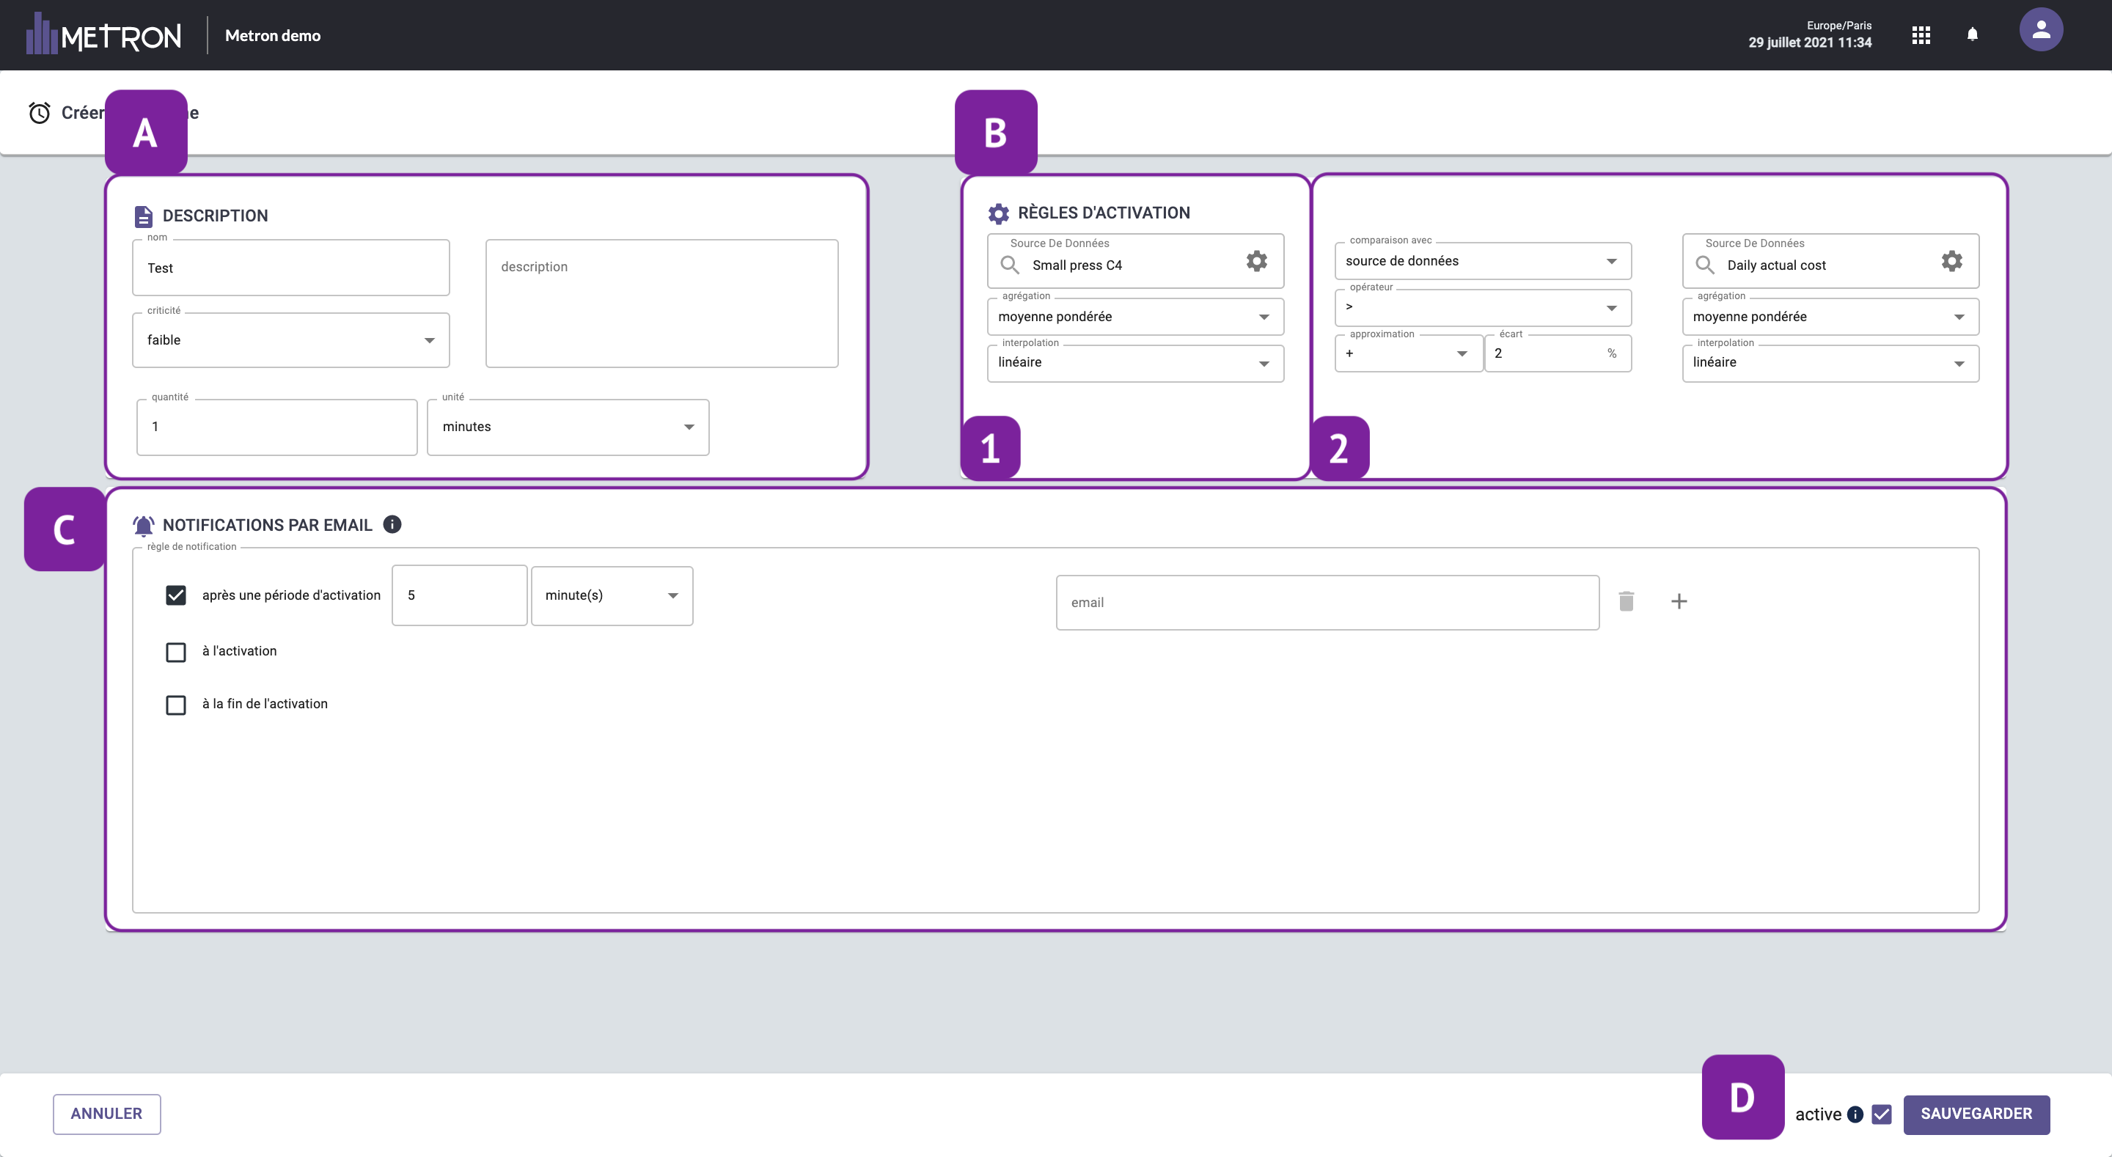Add another email with the plus icon
Image resolution: width=2112 pixels, height=1157 pixels.
1679,601
